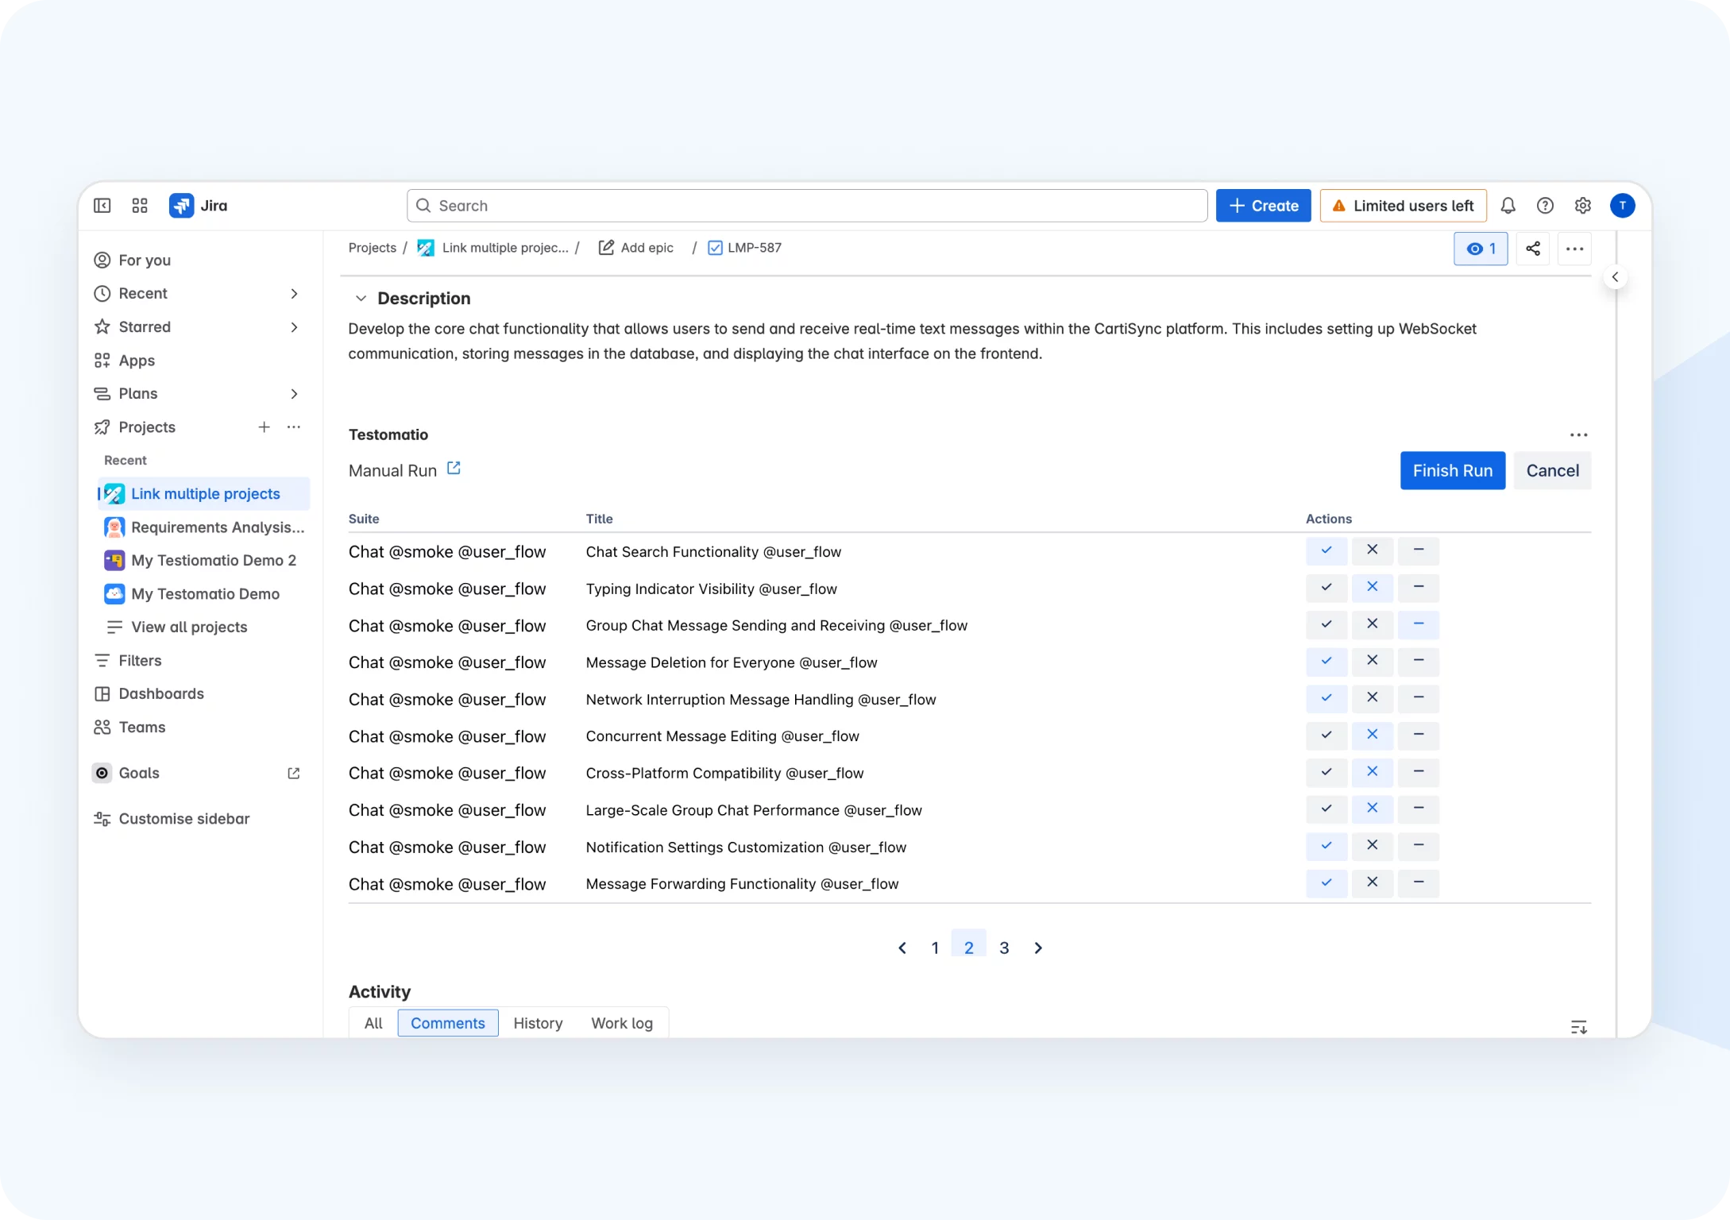The image size is (1730, 1220).
Task: Collapse the Description section chevron
Action: tap(361, 299)
